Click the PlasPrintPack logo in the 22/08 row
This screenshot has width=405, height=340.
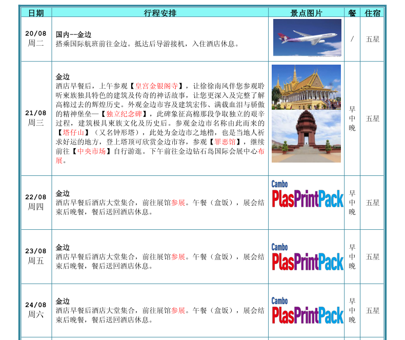(308, 194)
